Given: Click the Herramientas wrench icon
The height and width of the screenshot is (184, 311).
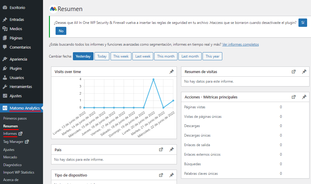Looking at the screenshot, I should pyautogui.click(x=5, y=86).
